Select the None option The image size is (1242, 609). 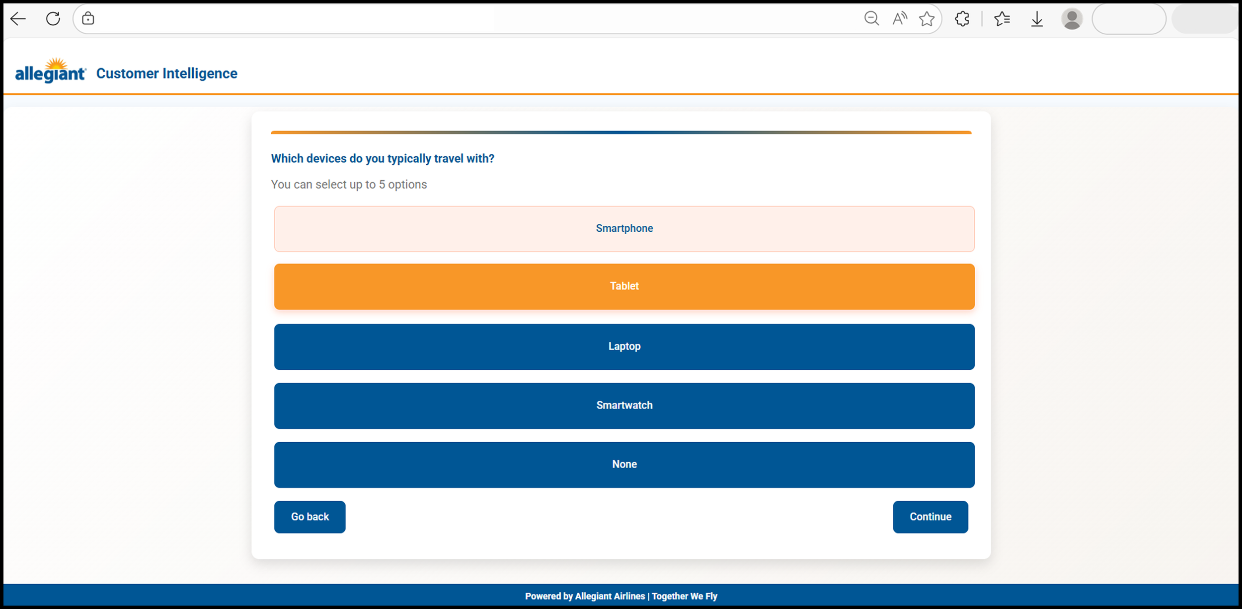click(624, 465)
